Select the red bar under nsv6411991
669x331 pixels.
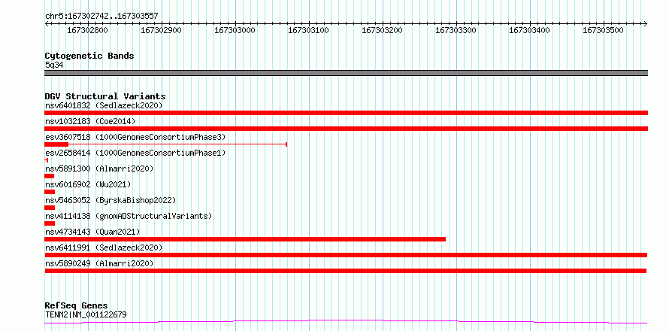click(346, 255)
